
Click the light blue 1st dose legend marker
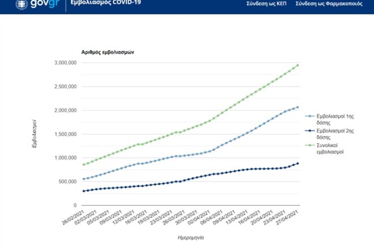tap(310, 116)
